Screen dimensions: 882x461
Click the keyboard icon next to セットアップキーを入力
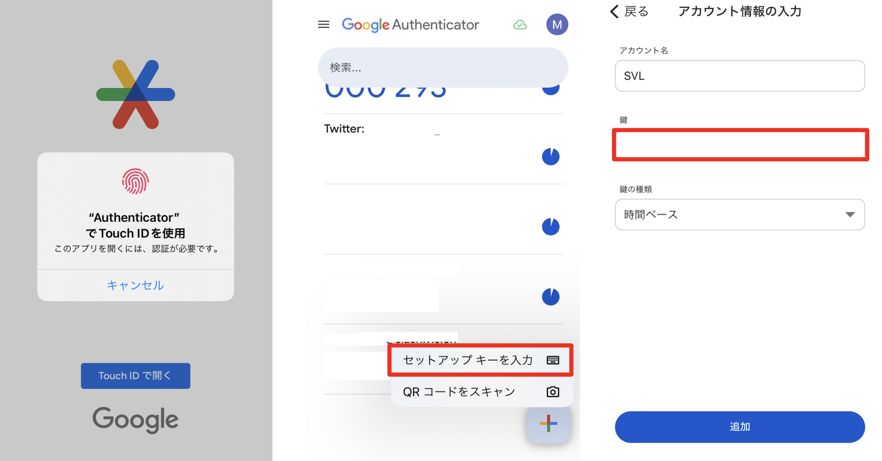point(551,359)
